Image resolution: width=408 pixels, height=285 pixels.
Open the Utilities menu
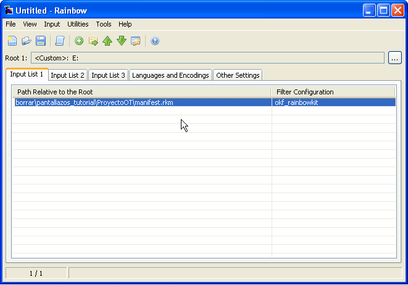click(78, 24)
